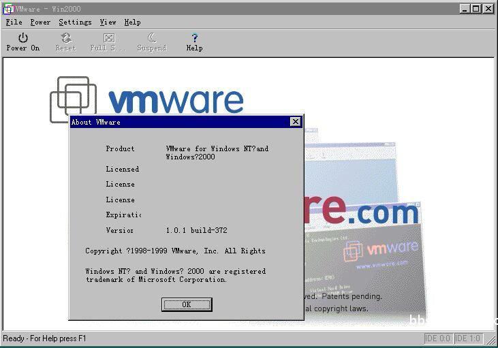Click the window resize grip in status bar
Viewport: 498px width, 348px height.
point(491,340)
